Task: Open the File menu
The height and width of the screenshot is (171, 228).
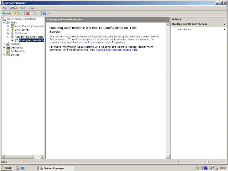Action: (5, 8)
